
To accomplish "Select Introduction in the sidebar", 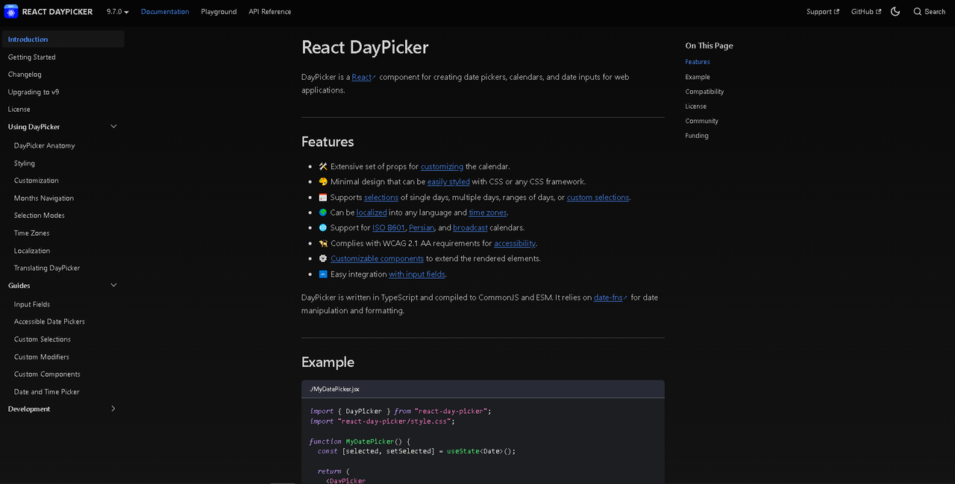I will [x=63, y=40].
